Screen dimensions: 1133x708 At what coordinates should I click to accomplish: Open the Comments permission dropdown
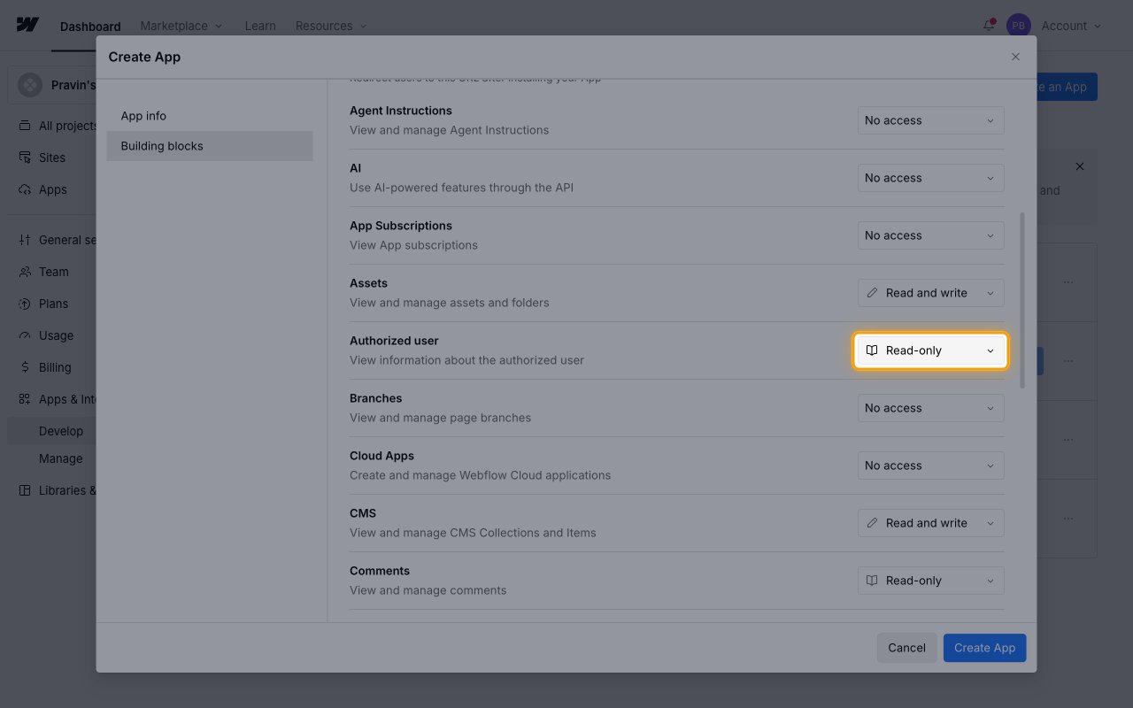point(931,581)
